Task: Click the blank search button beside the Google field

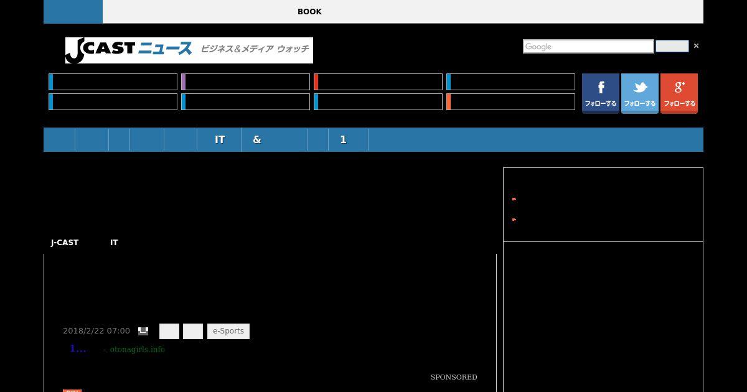Action: [672, 46]
